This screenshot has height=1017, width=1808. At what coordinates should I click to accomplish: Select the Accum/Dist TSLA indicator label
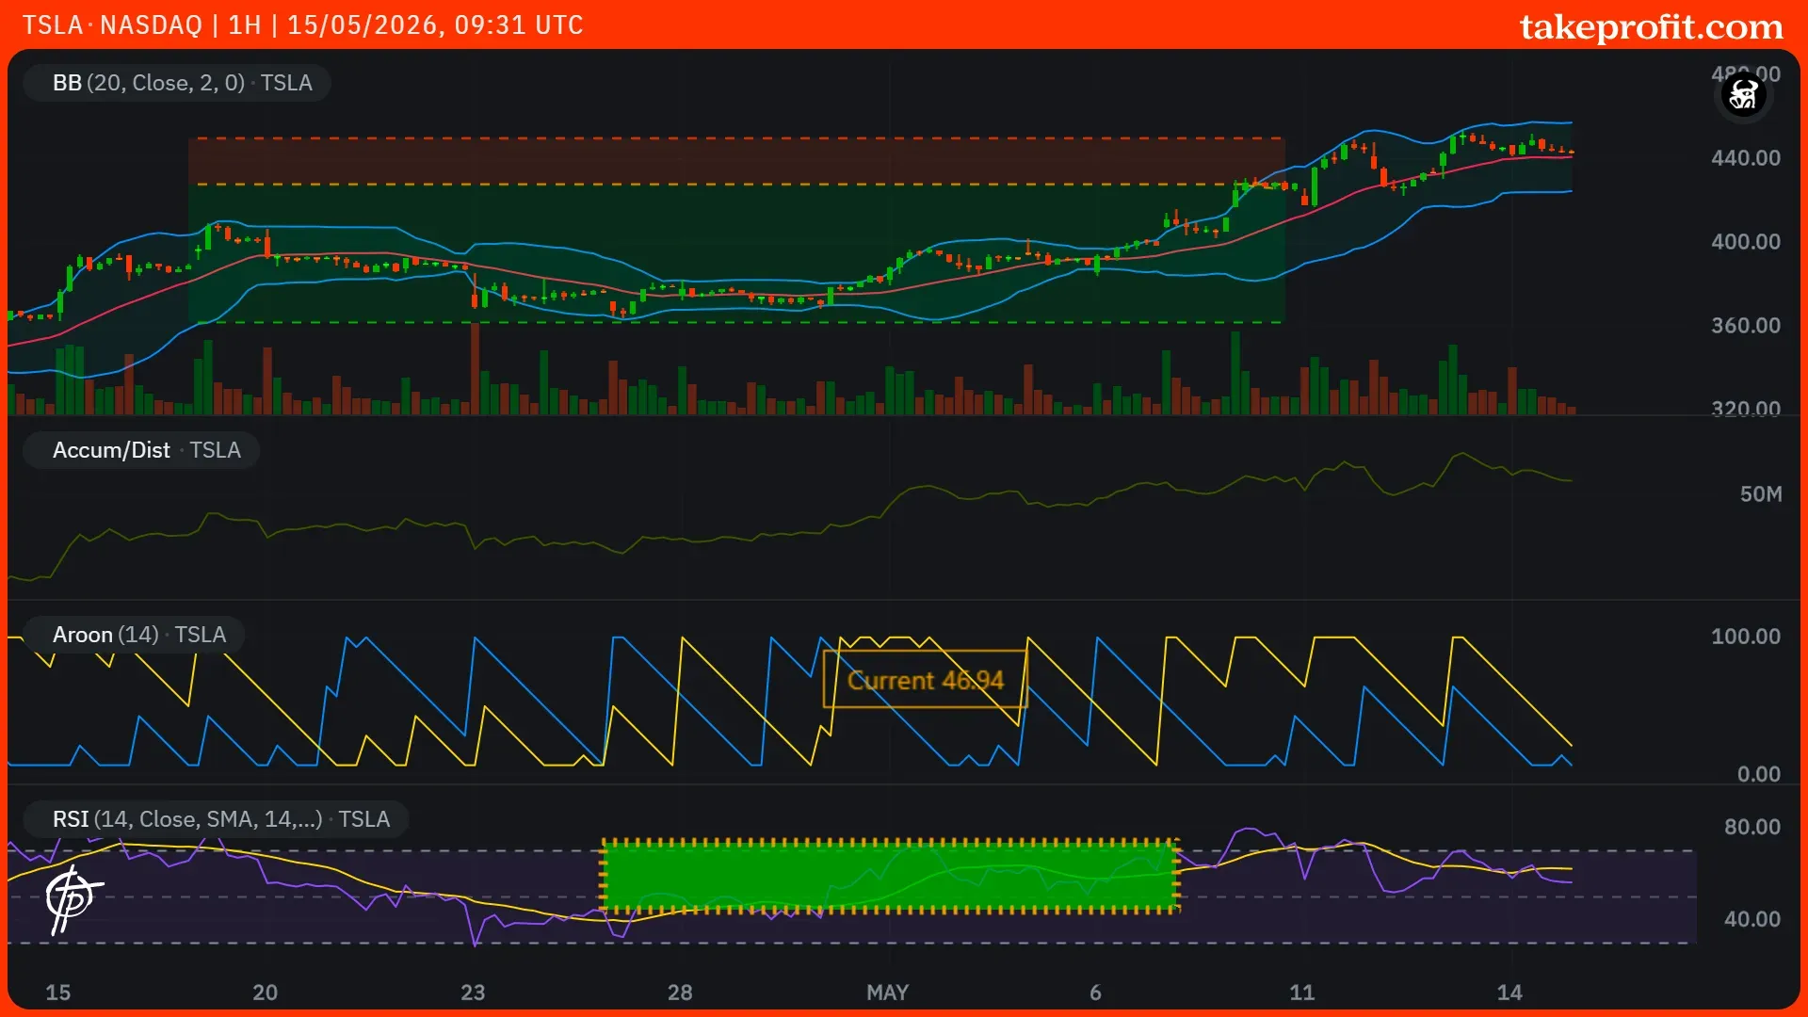(x=141, y=450)
